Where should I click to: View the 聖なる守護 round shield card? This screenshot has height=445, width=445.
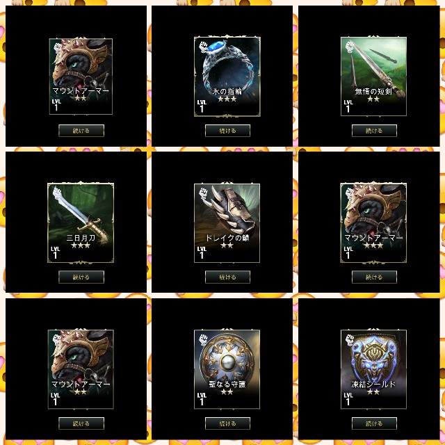pos(227,369)
